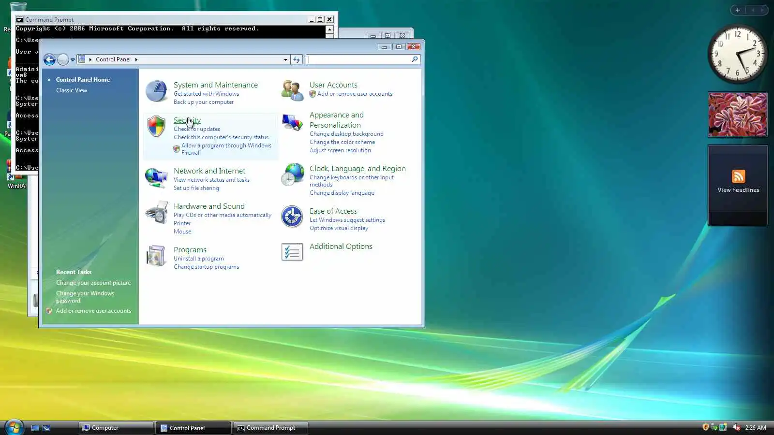Screen dimensions: 774x435
Task: Select Control Panel Home in the left pane
Action: tap(83, 80)
